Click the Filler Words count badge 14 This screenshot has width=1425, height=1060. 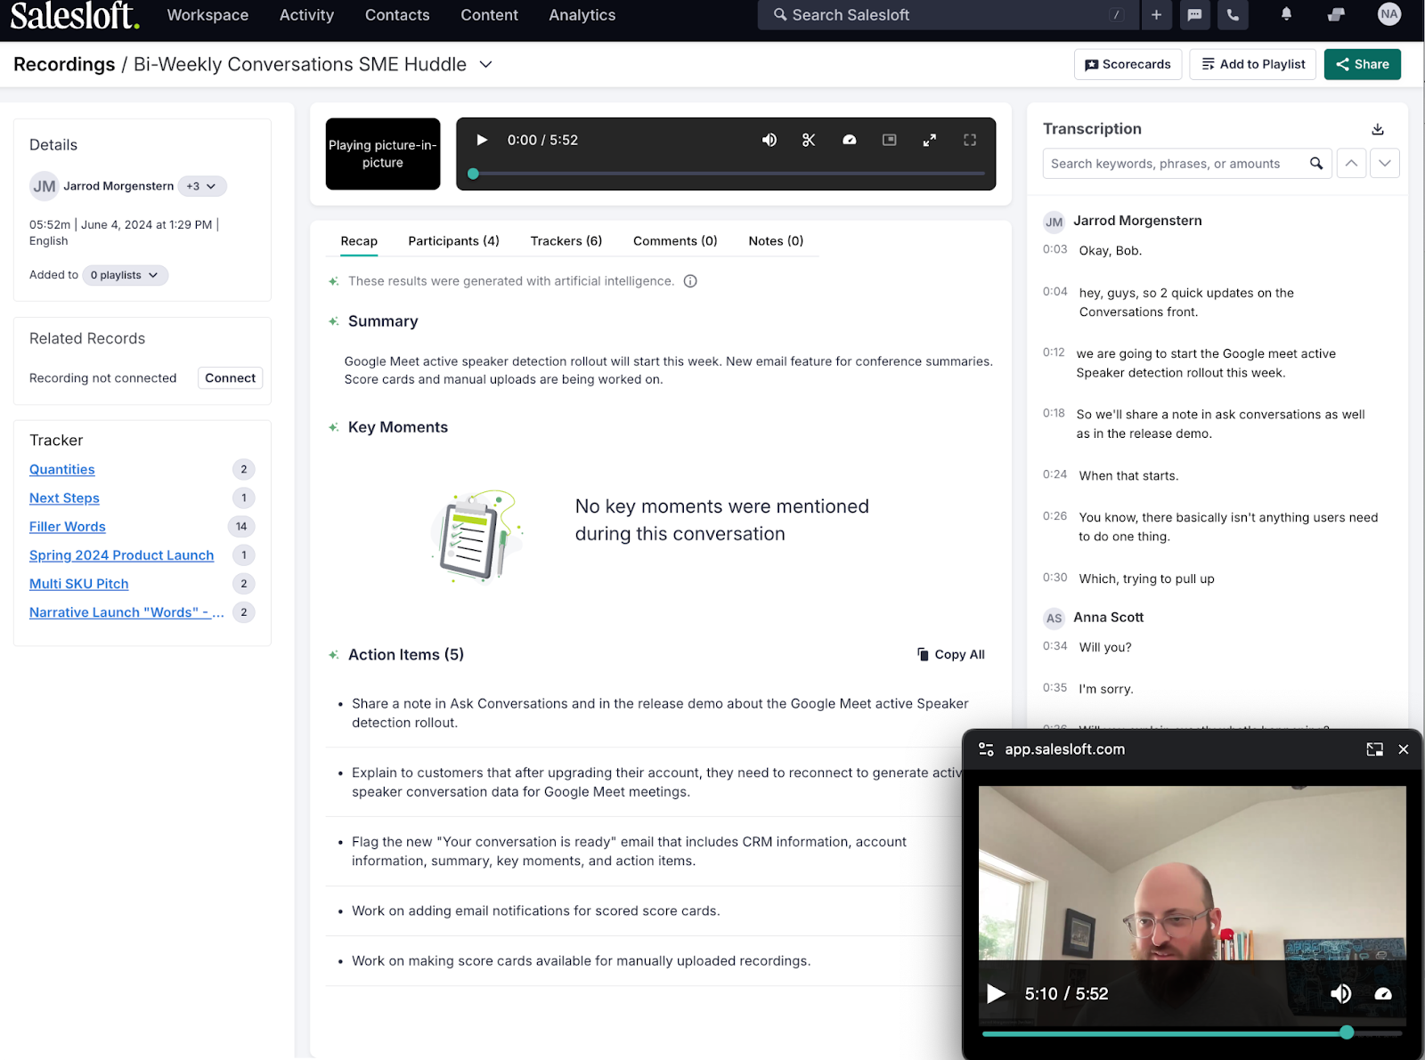point(241,526)
